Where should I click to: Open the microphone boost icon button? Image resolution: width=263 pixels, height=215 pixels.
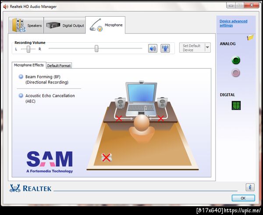coord(165,48)
